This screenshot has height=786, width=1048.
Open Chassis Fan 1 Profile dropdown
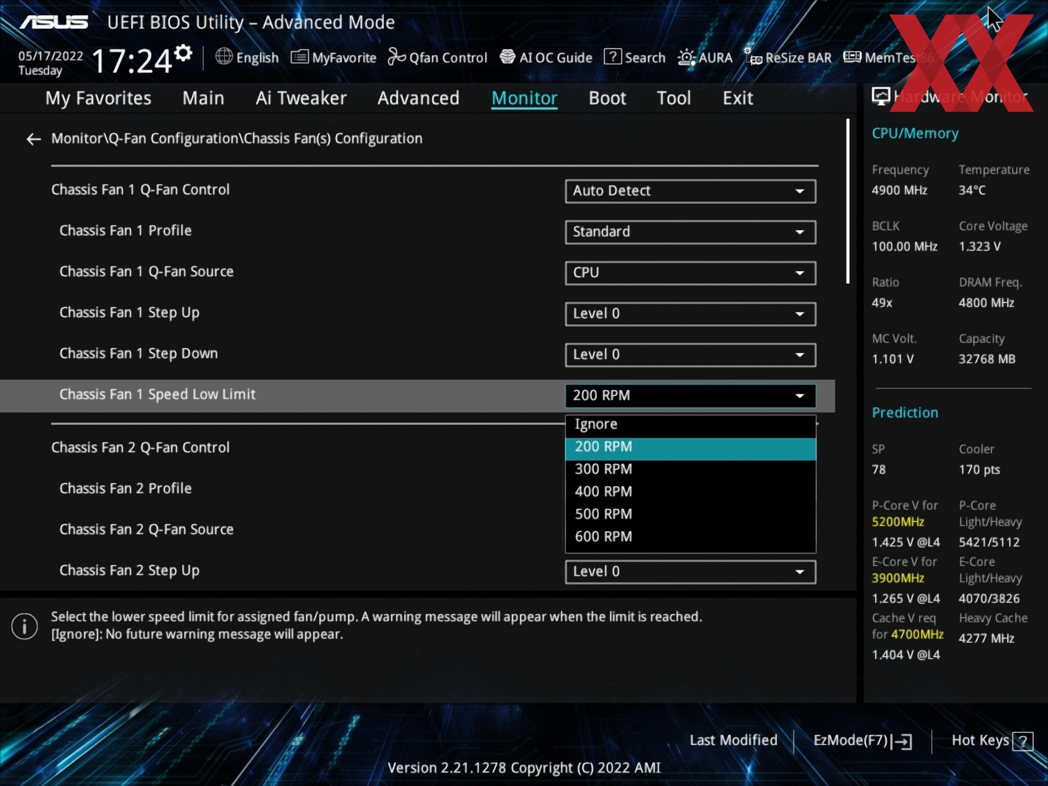tap(690, 232)
